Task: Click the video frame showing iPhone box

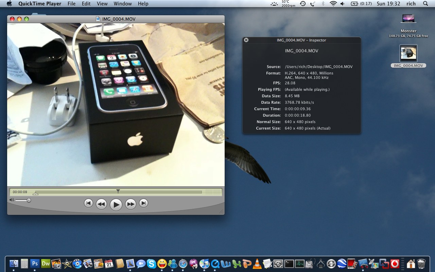Action: point(116,105)
